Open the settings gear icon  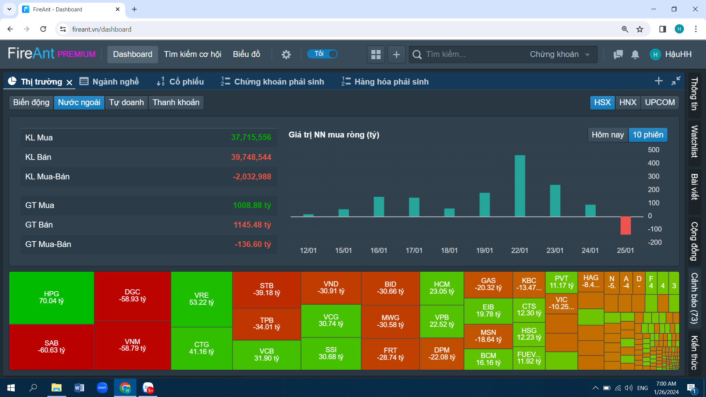click(x=286, y=54)
